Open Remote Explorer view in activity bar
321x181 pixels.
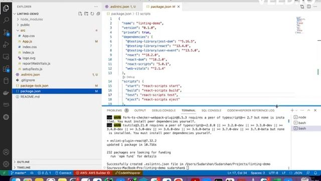click(x=6, y=56)
